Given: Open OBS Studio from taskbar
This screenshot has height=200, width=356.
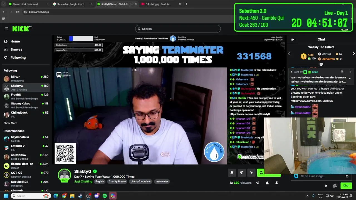Looking at the screenshot, I should pos(88,196).
